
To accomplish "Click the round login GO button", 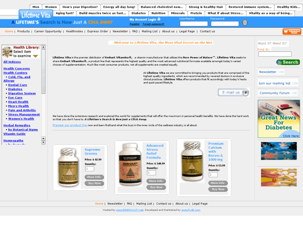I will [245, 22].
